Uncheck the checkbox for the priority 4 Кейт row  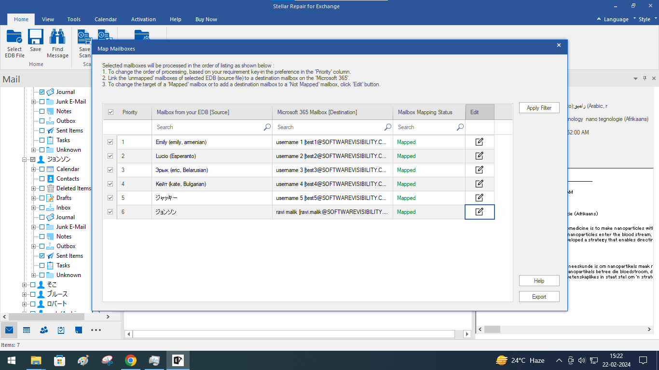tap(110, 184)
